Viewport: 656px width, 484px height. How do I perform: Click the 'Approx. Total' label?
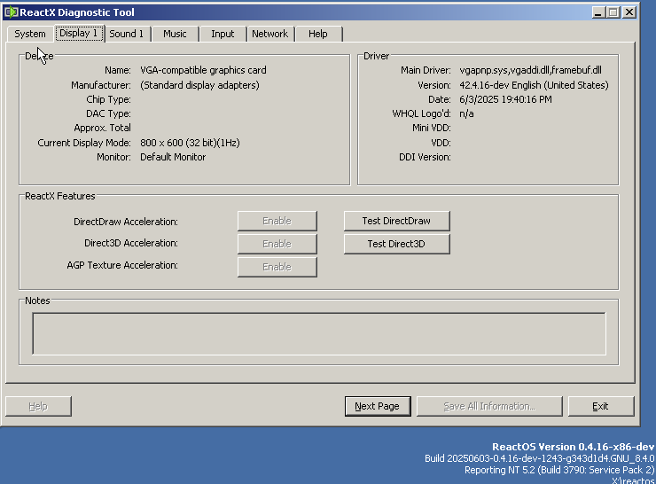(102, 128)
